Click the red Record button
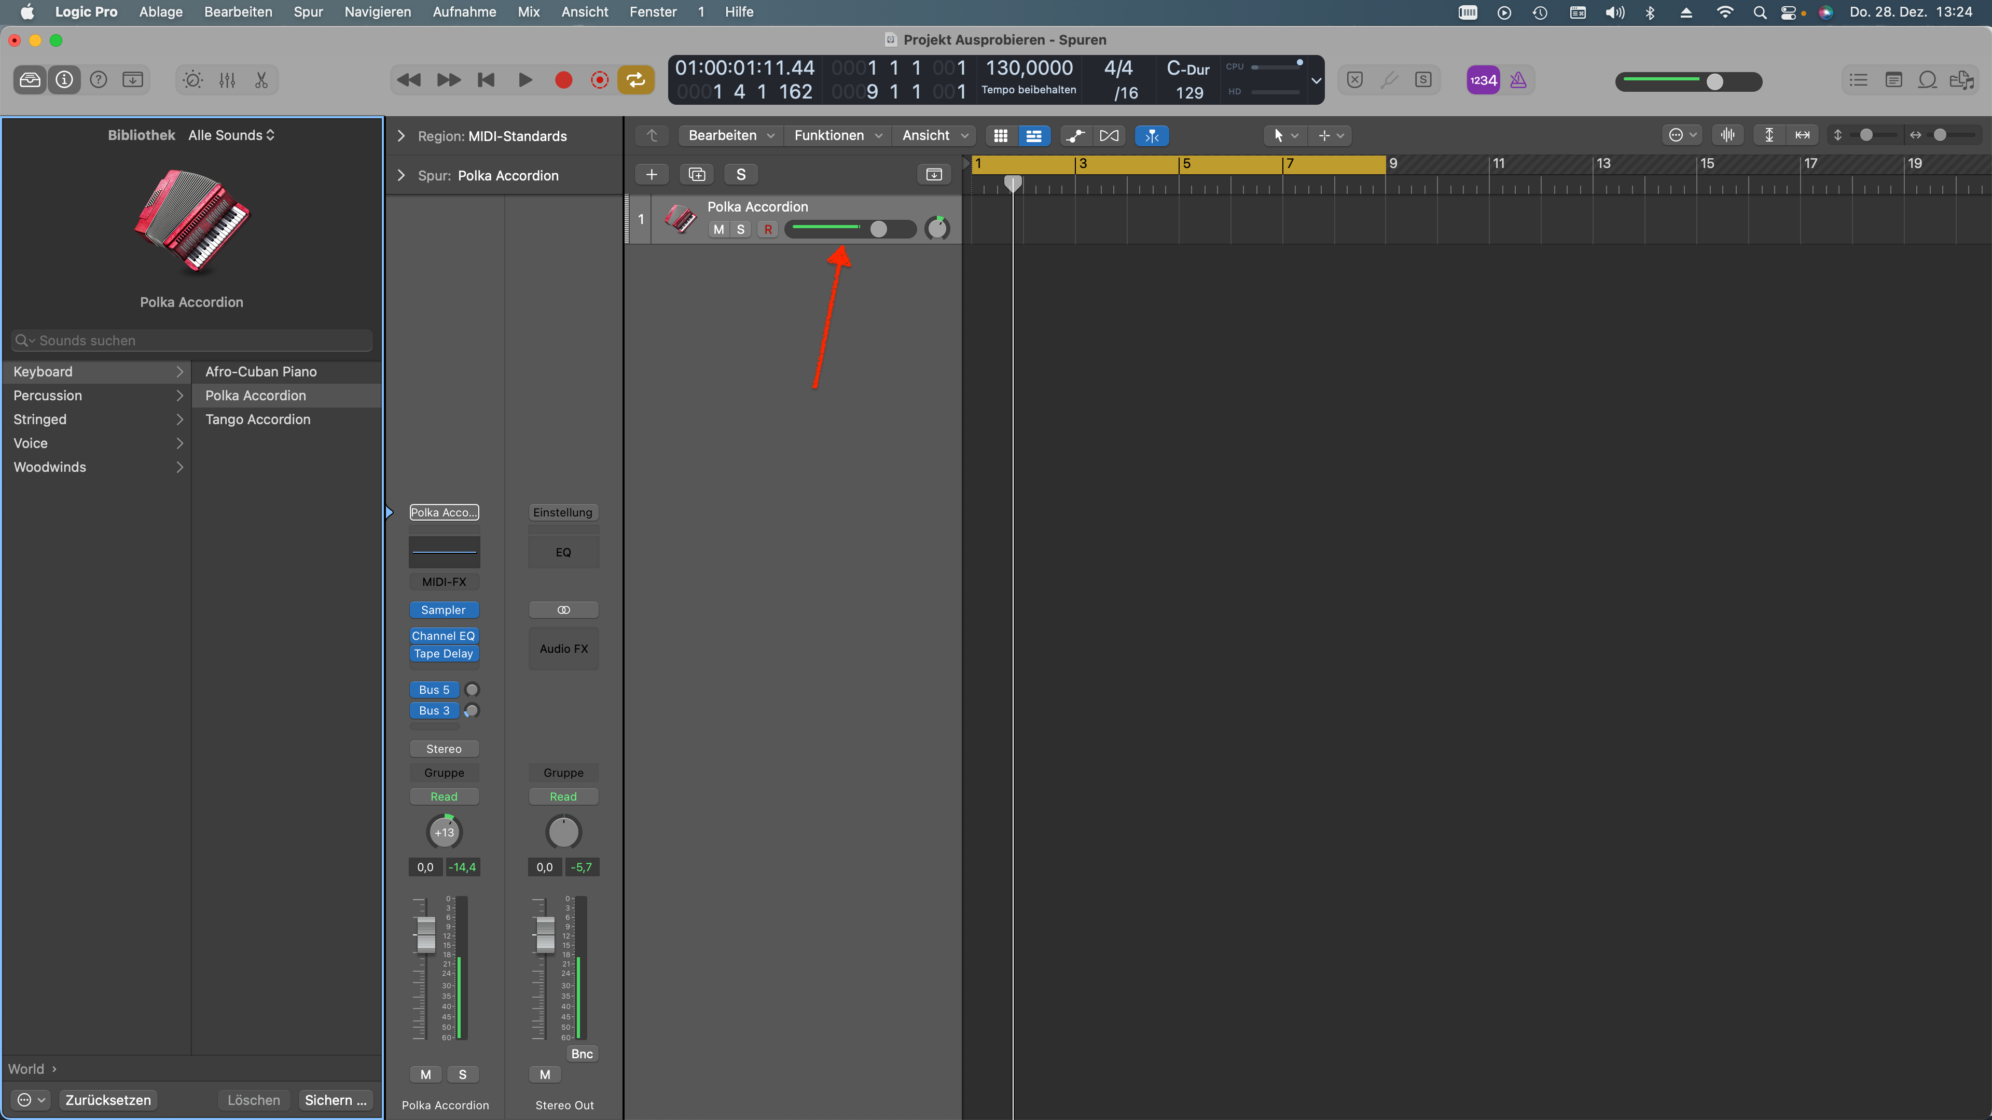The height and width of the screenshot is (1120, 1992). coord(564,80)
